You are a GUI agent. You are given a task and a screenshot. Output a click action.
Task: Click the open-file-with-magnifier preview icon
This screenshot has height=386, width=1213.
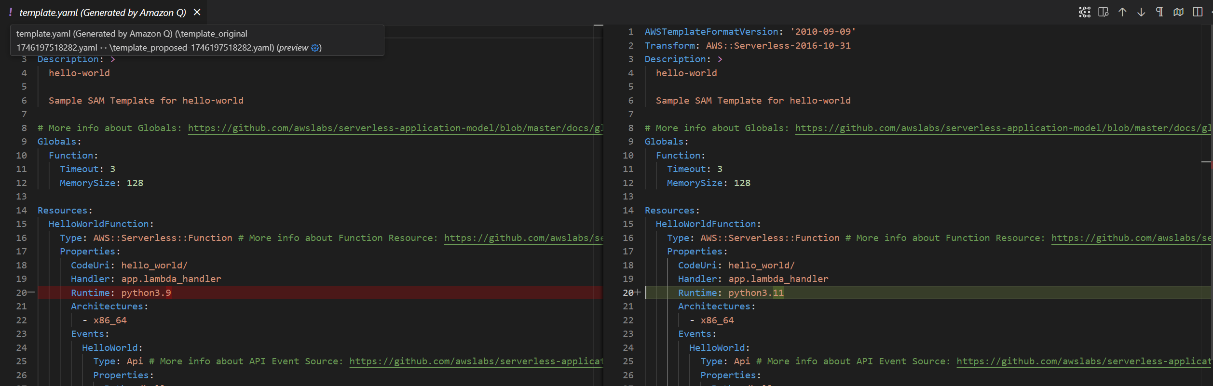(x=1104, y=12)
